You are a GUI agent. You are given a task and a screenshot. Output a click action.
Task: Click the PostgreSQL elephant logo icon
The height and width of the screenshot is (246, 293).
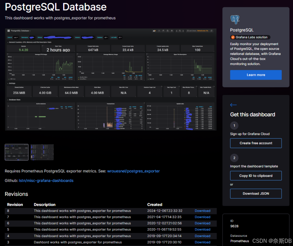(x=235, y=19)
